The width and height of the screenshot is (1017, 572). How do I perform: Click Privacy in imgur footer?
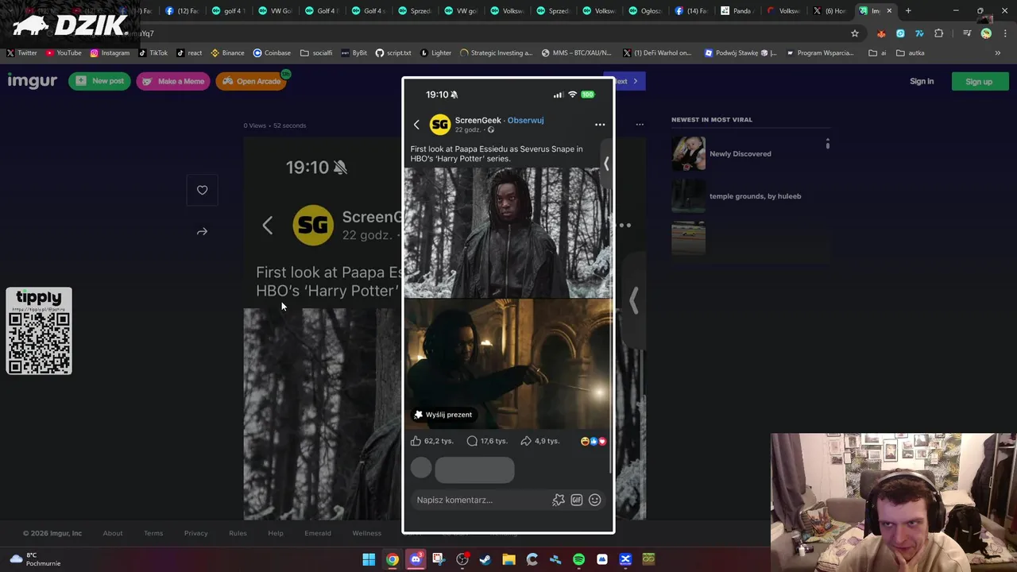195,533
